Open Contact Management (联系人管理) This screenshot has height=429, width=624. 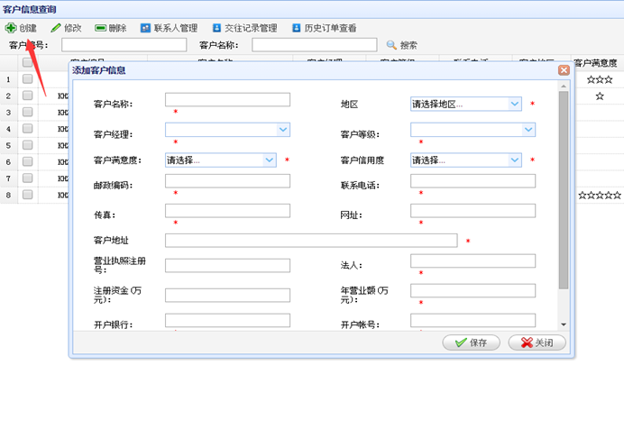coord(170,28)
